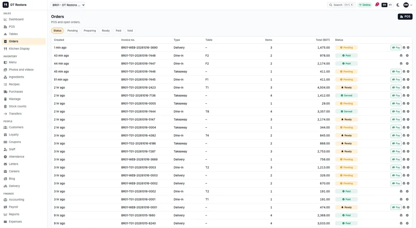Click the Loyalty trophy icon in sidebar

(x=5, y=135)
